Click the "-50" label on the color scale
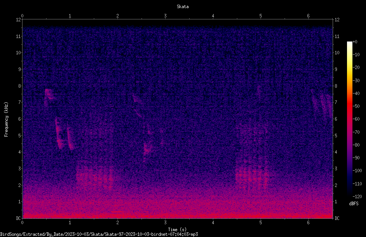The image size is (366, 237). pos(356,106)
